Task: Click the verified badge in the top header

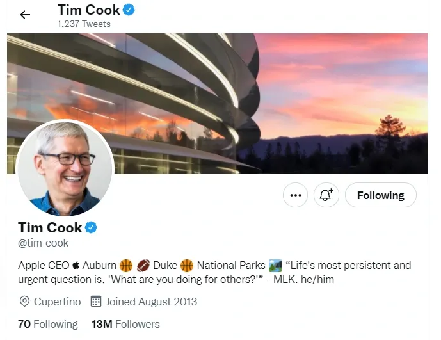Action: 129,10
